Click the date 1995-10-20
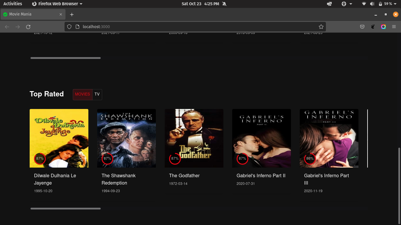The width and height of the screenshot is (401, 225). [x=43, y=191]
